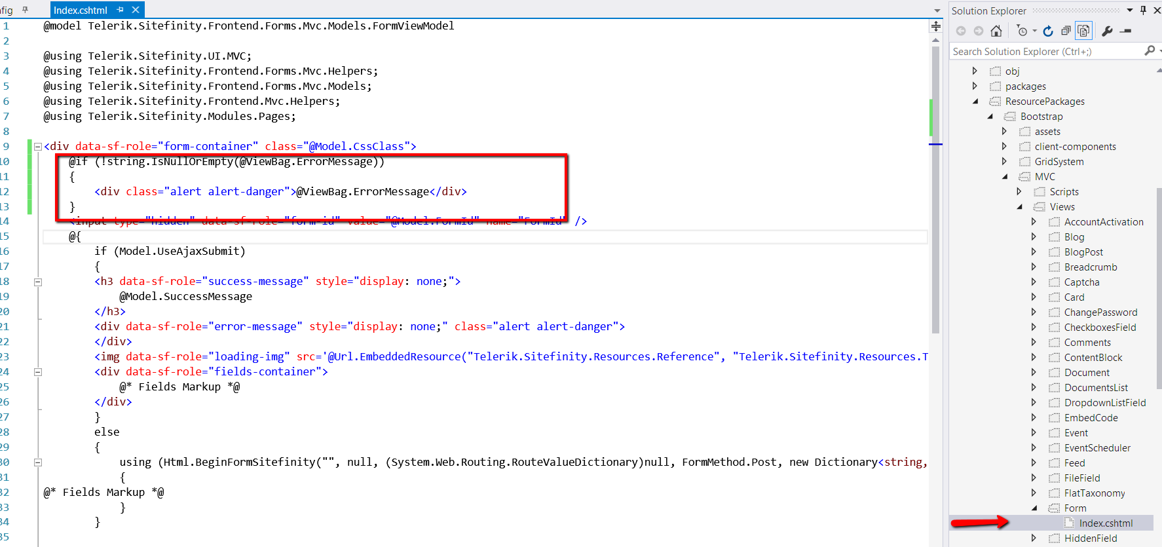Click Preview Selected Items icon next to the wrench
The height and width of the screenshot is (547, 1162).
coord(1126,31)
